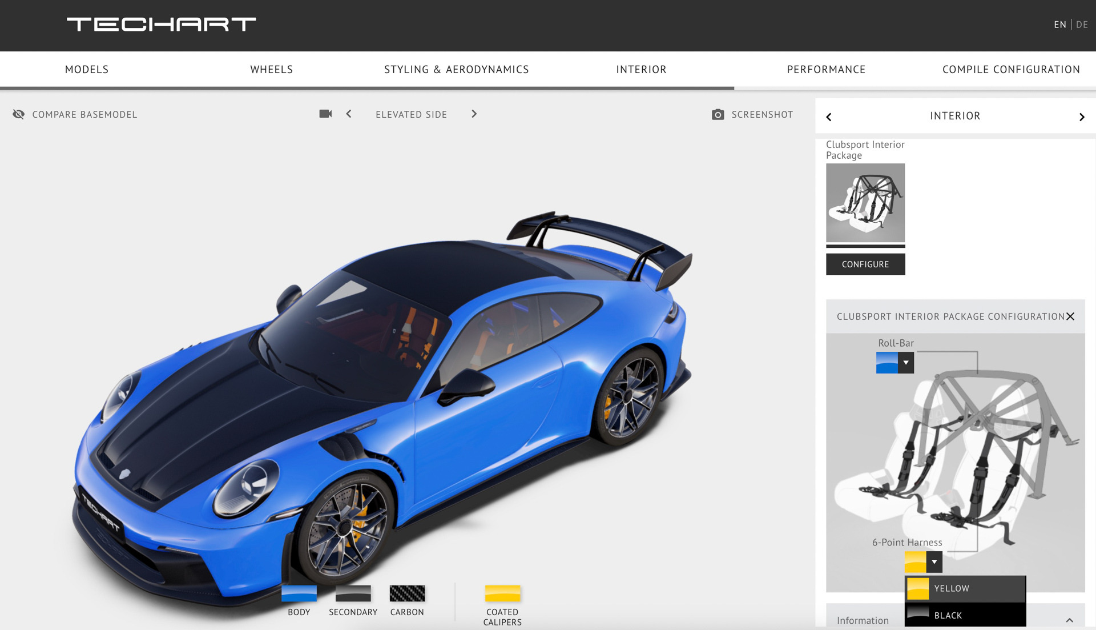
Task: Click Clubsport Interior Package thumbnail
Action: [x=865, y=203]
